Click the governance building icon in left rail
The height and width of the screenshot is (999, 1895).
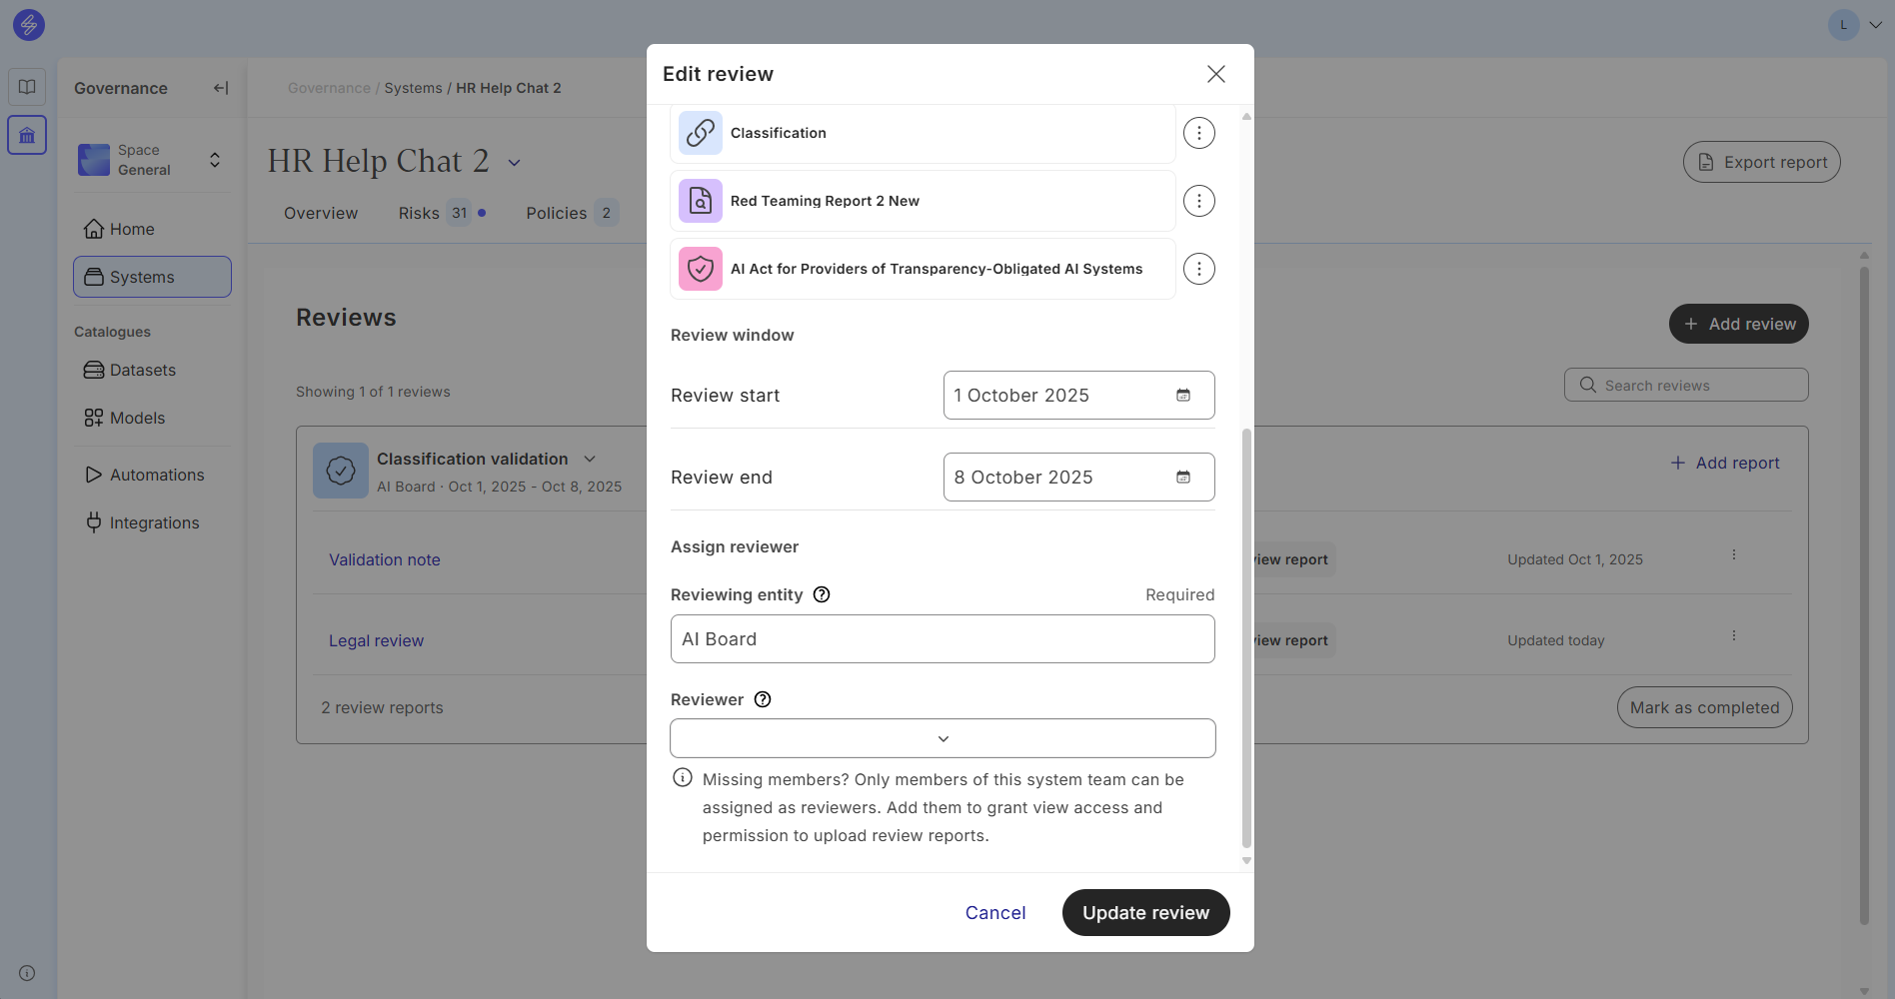27,135
